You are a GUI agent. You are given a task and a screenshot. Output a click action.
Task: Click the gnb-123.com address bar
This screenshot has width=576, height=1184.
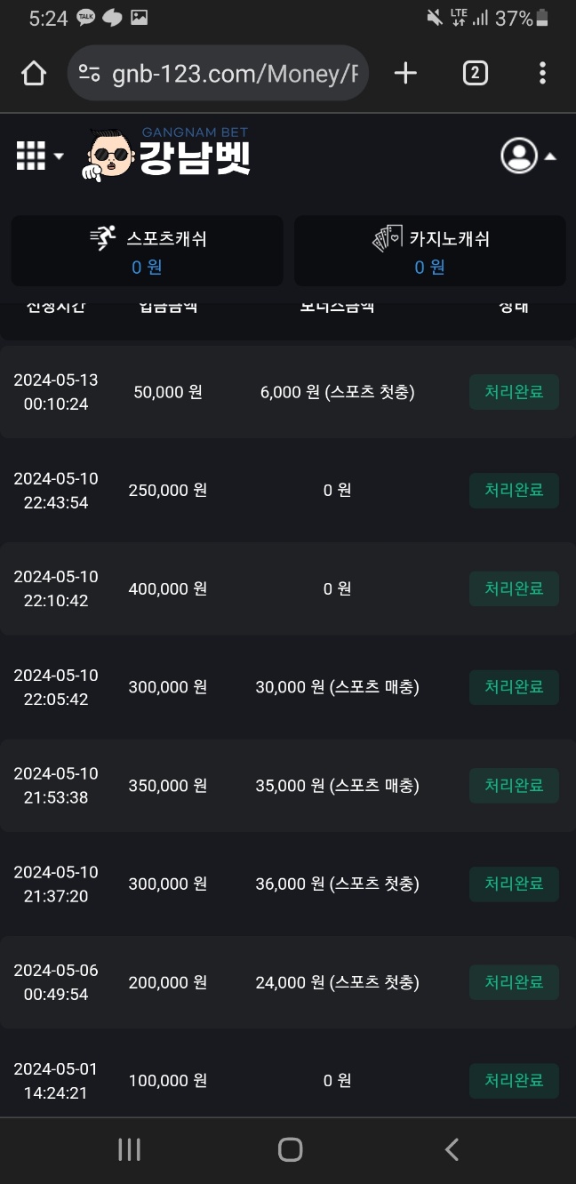click(x=235, y=74)
